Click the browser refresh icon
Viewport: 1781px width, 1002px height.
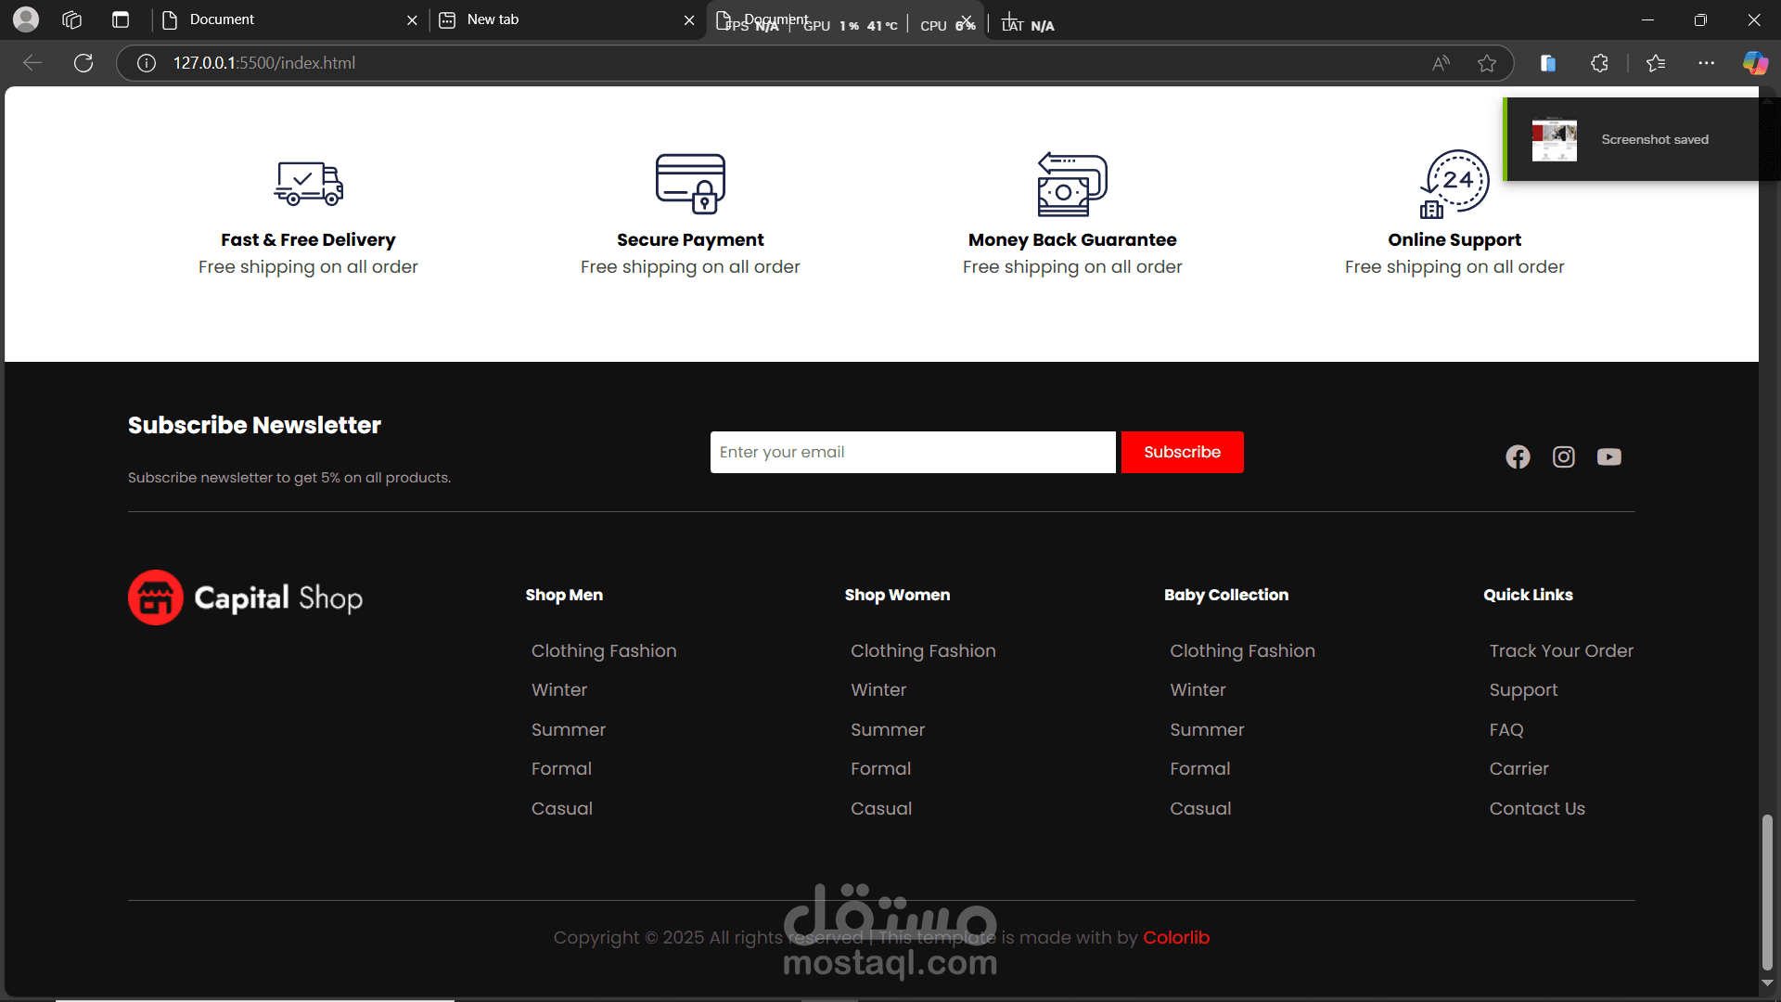click(x=83, y=63)
